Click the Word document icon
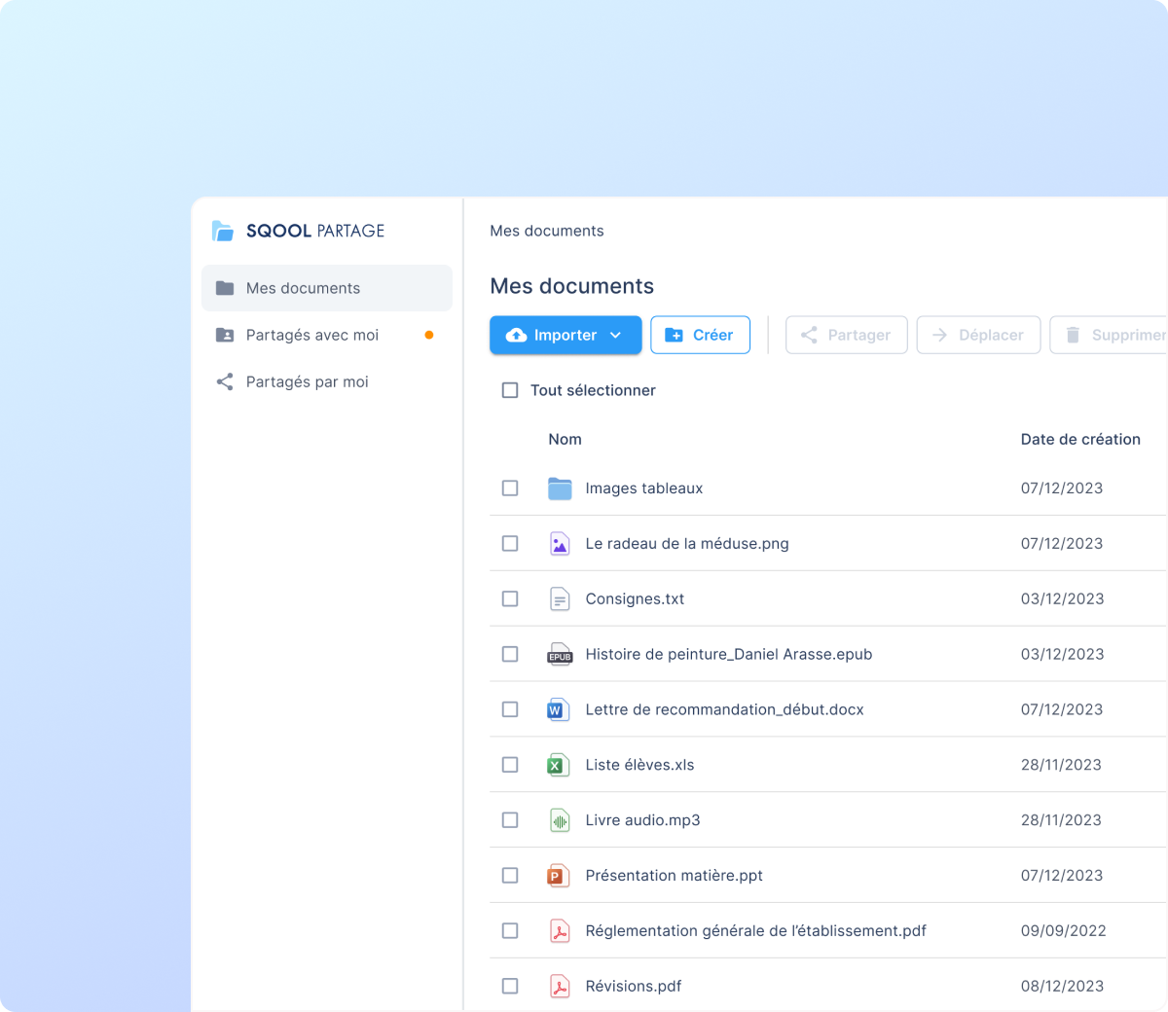This screenshot has height=1012, width=1168. point(557,710)
